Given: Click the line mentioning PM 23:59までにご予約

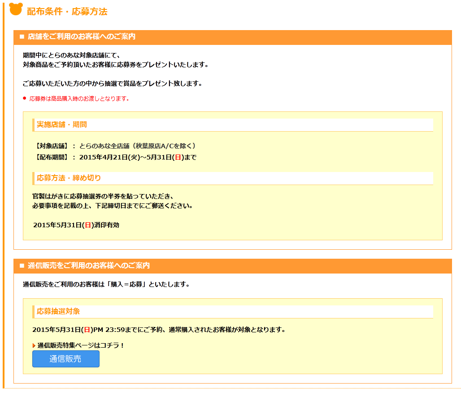Looking at the screenshot, I should pyautogui.click(x=159, y=330).
